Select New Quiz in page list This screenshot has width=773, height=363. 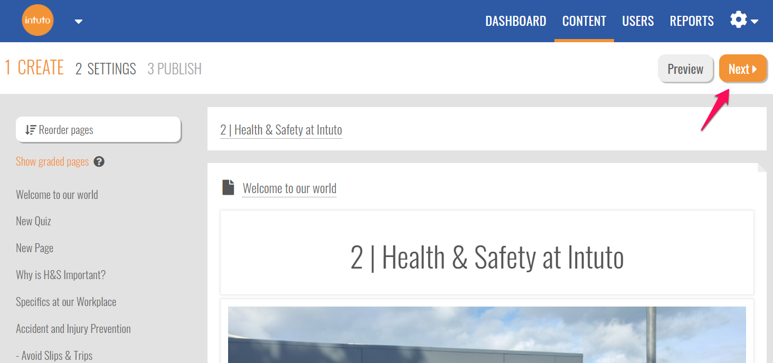33,221
